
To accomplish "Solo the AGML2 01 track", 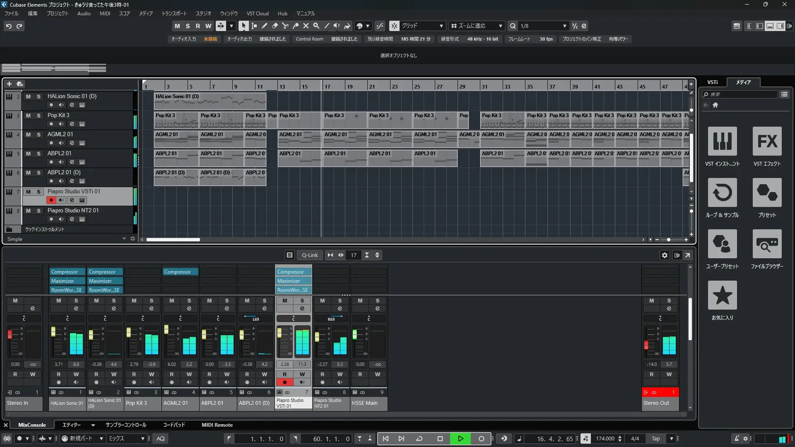I will point(39,135).
